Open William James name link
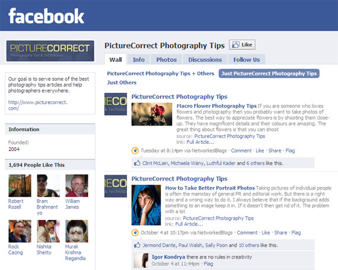 (72, 204)
